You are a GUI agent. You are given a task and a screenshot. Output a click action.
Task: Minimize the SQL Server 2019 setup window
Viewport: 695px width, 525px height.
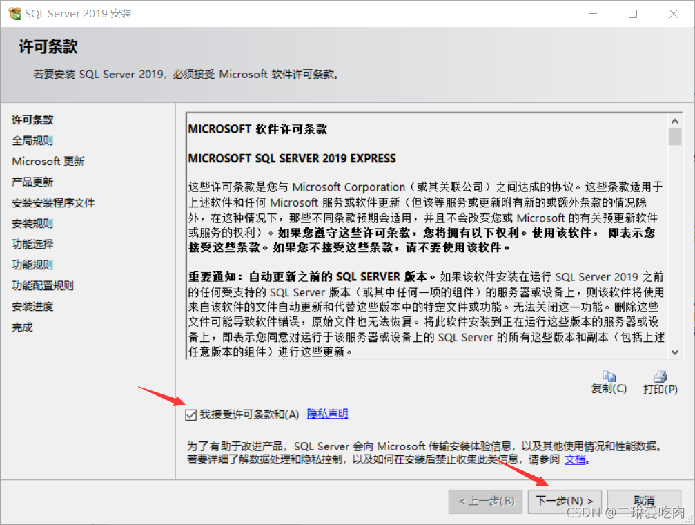593,14
